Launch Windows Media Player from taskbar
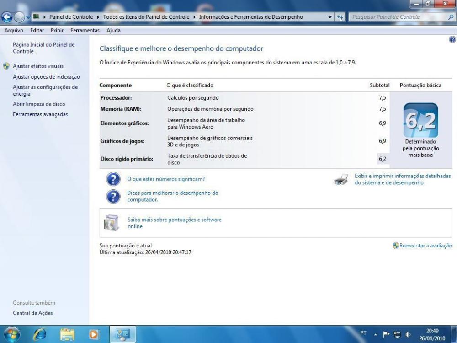457x343 pixels. click(95, 334)
